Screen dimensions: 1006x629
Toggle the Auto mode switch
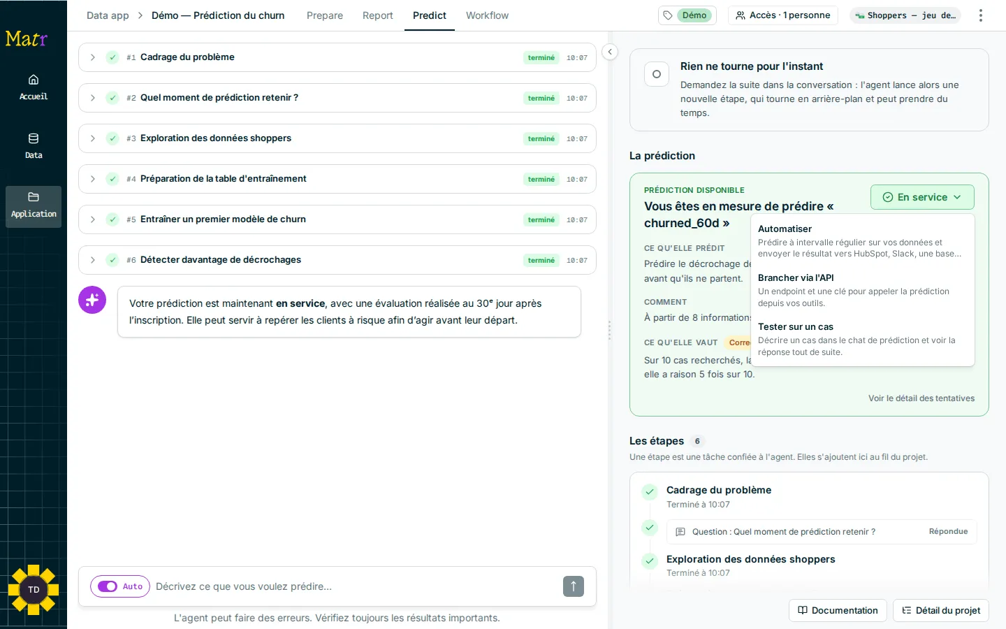[108, 586]
